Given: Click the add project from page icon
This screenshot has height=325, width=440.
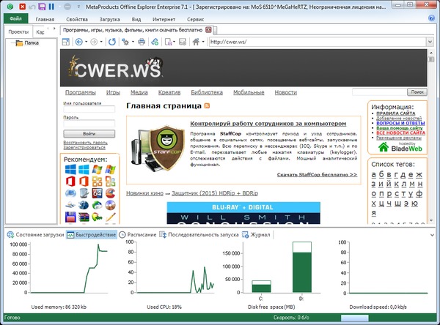Looking at the screenshot, I should 155,42.
